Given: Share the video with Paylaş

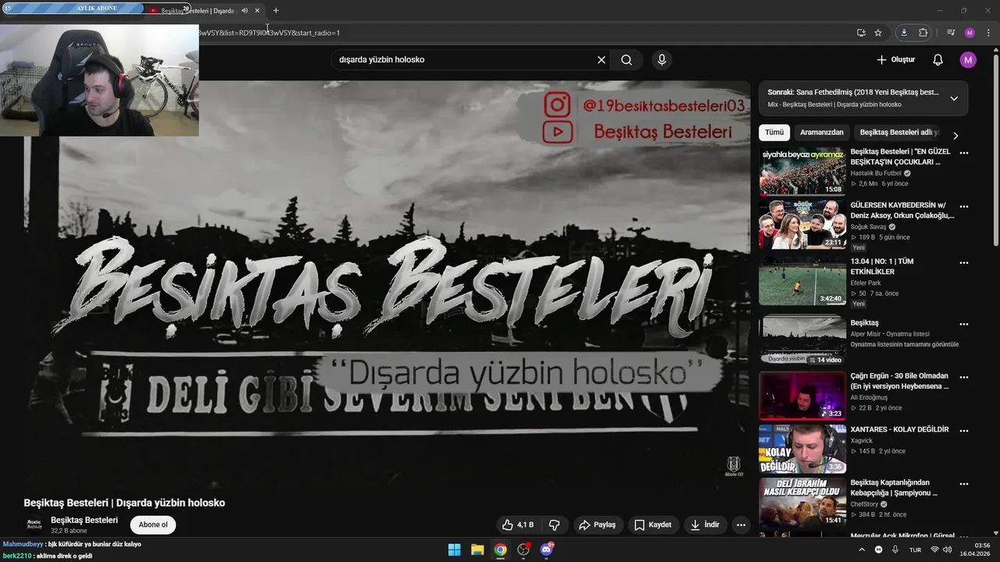Looking at the screenshot, I should tap(598, 525).
